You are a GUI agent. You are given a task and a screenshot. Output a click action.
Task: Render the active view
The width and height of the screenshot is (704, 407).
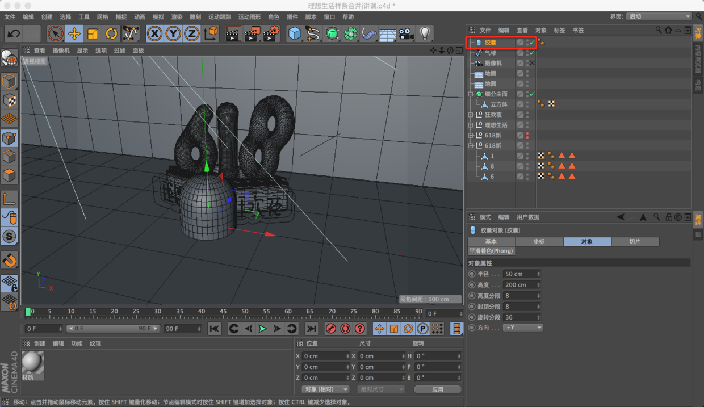[x=233, y=33]
